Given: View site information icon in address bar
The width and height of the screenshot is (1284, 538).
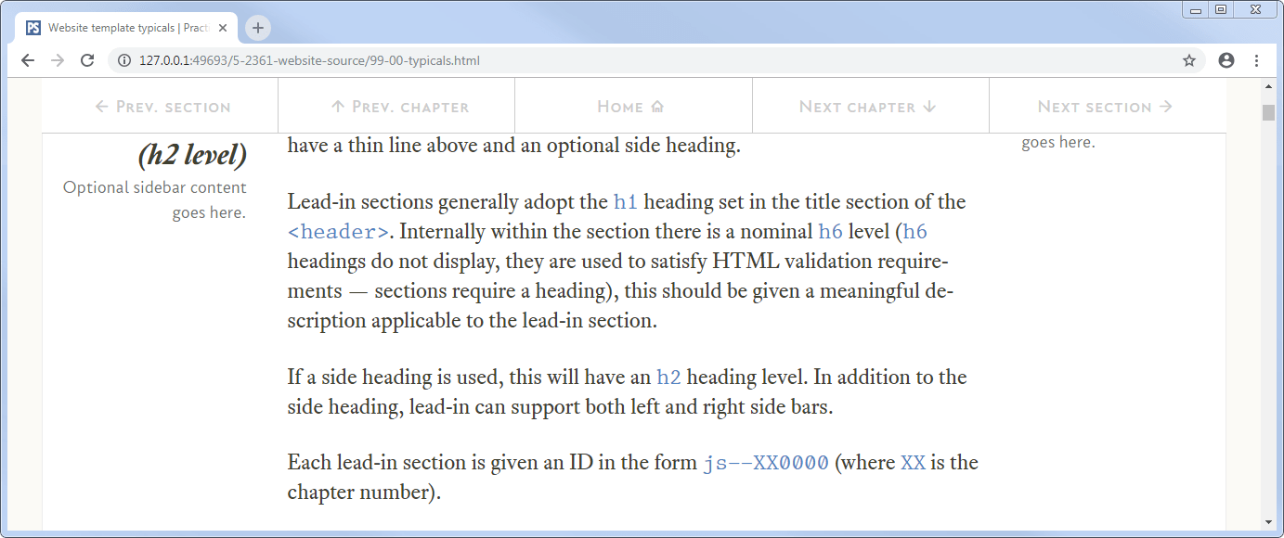Looking at the screenshot, I should 123,60.
